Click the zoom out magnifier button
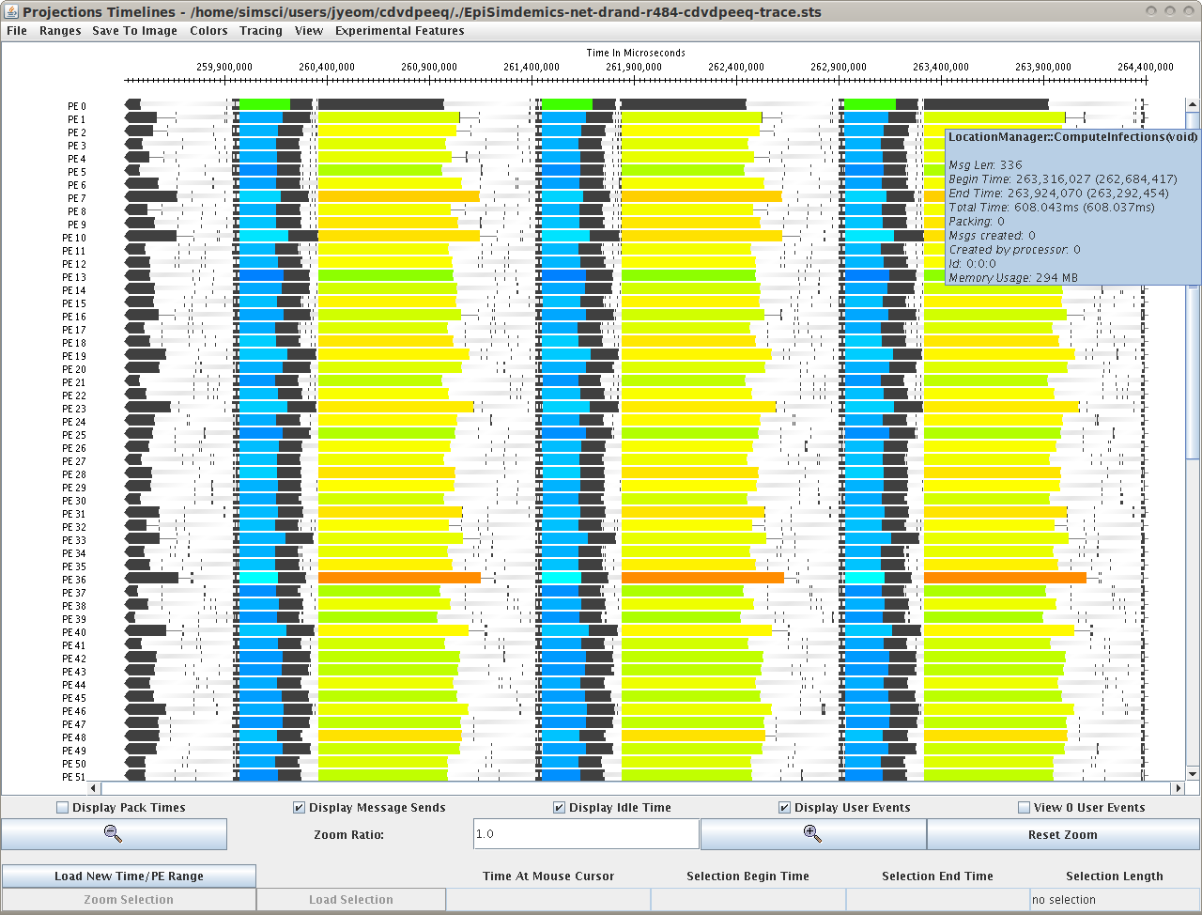1202x915 pixels. (114, 834)
